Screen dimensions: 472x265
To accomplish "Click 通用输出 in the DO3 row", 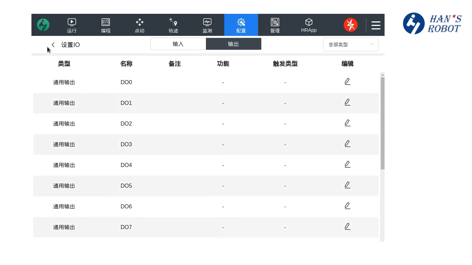I will (64, 145).
